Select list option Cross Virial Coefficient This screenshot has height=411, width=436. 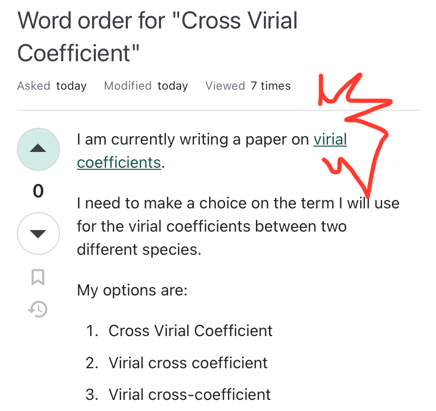coord(190,331)
